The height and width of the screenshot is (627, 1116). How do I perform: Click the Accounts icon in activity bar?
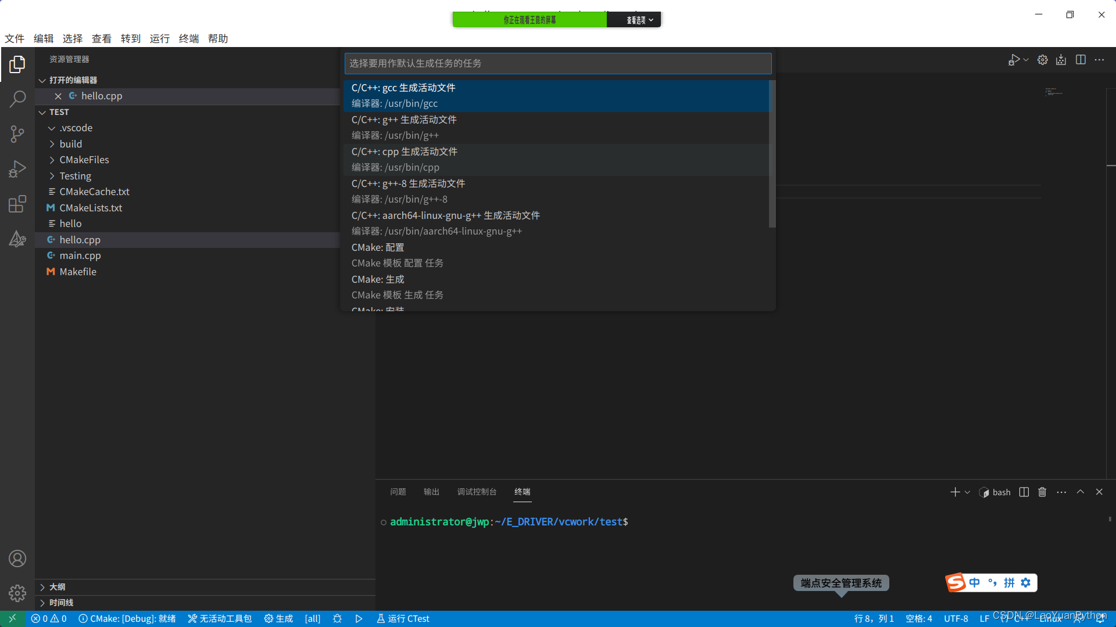click(x=17, y=558)
